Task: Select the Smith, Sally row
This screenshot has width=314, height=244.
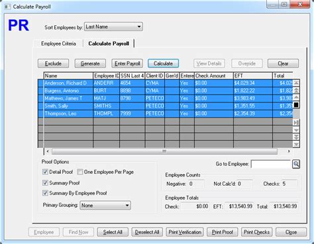Action: pyautogui.click(x=166, y=106)
